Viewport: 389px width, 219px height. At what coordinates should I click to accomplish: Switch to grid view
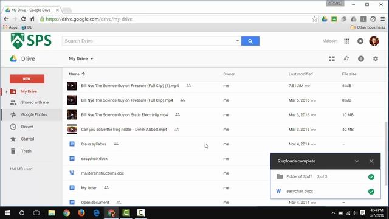(x=332, y=59)
